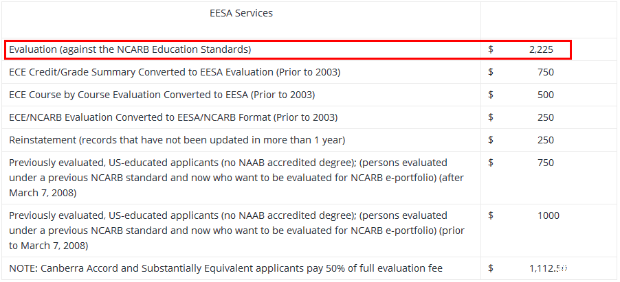The image size is (620, 282).
Task: Click the 250 fee for ECE/NCARB Evaluation conversion
Action: [x=546, y=117]
